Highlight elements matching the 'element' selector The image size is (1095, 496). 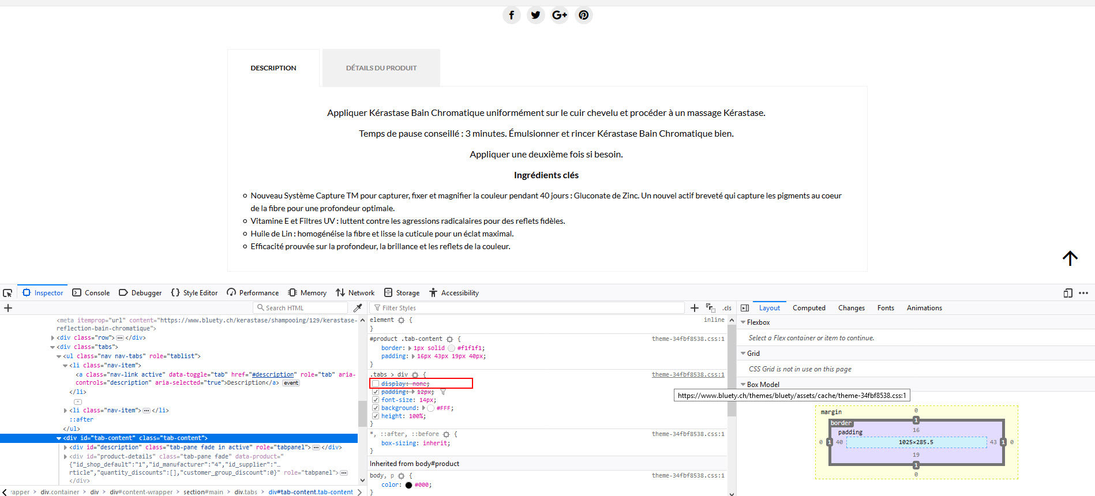click(x=402, y=320)
